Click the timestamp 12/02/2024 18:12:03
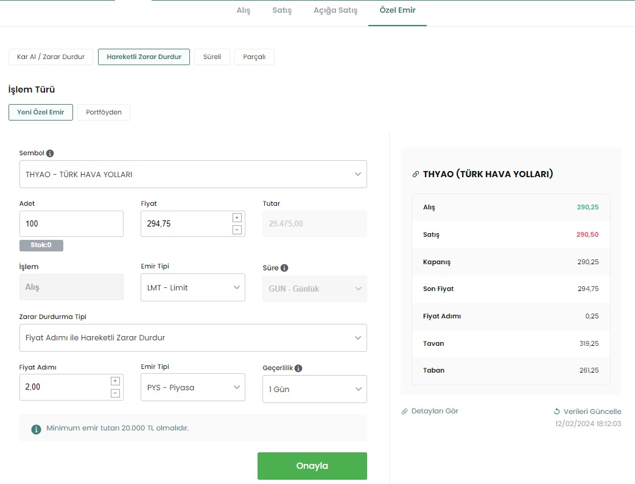The width and height of the screenshot is (635, 484). [x=588, y=424]
